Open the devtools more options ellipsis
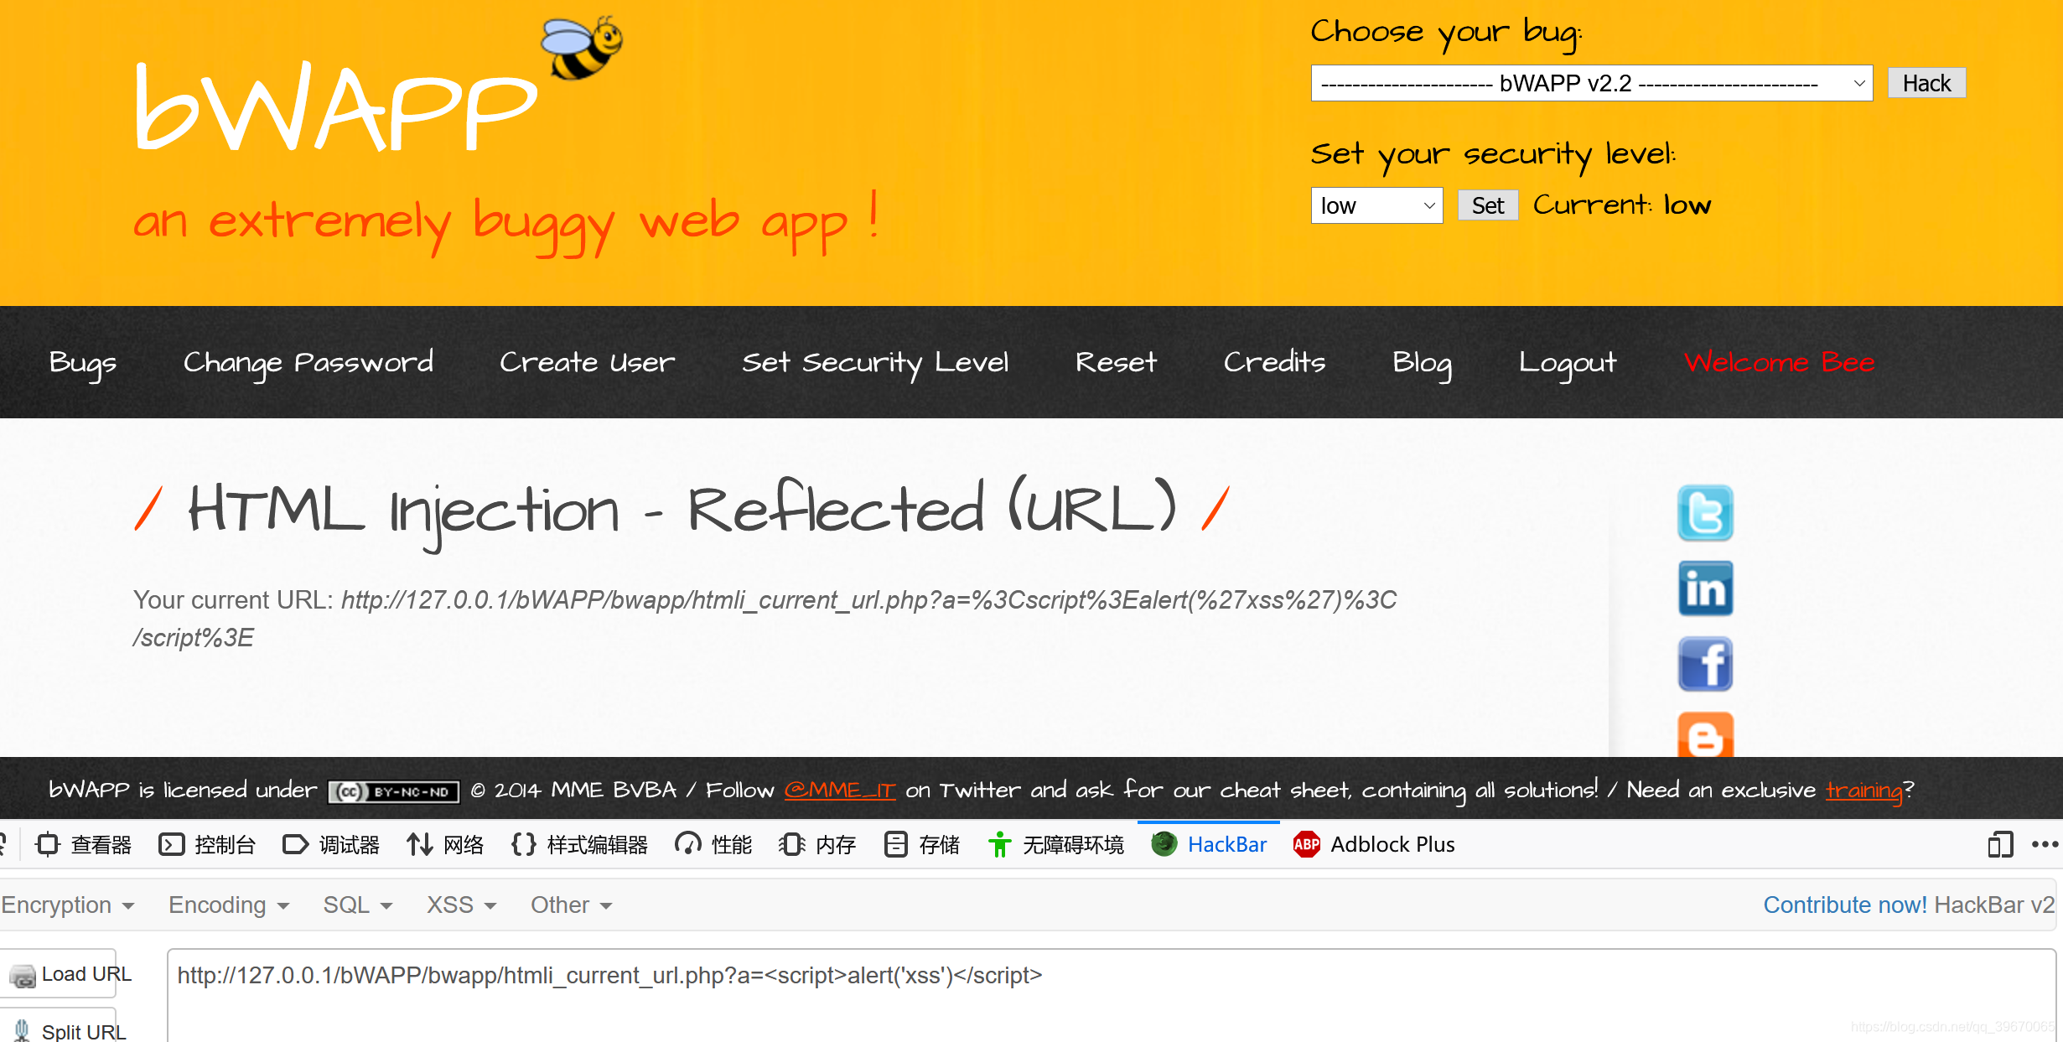The image size is (2063, 1042). click(x=2045, y=844)
